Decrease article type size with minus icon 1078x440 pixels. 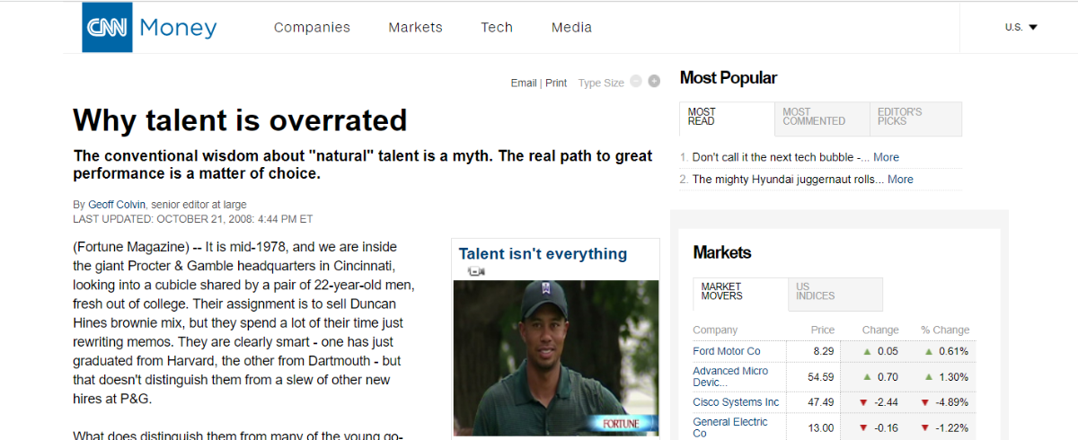click(636, 82)
